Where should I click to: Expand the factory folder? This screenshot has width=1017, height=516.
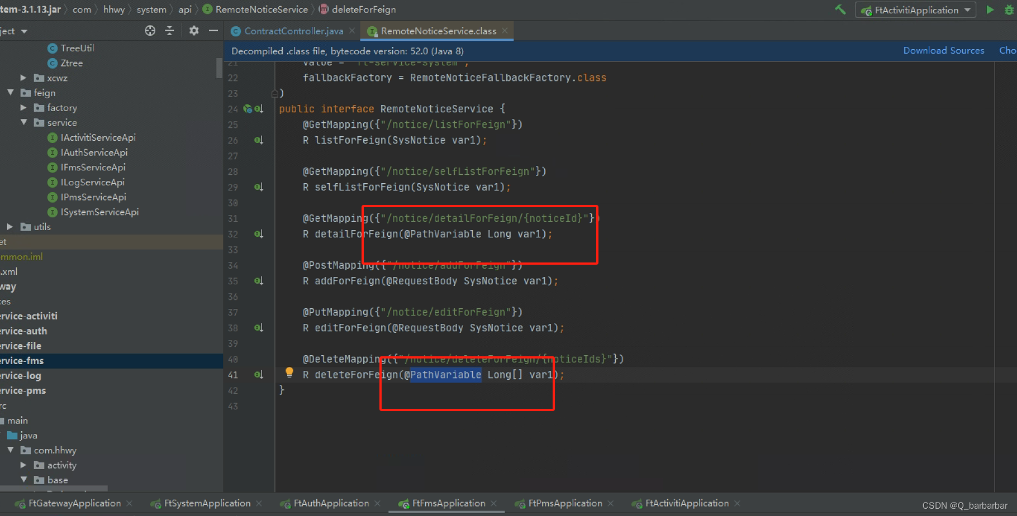[23, 107]
